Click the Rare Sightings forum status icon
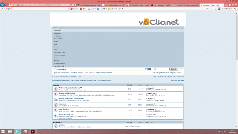The image size is (238, 134). pyautogui.click(x=56, y=110)
